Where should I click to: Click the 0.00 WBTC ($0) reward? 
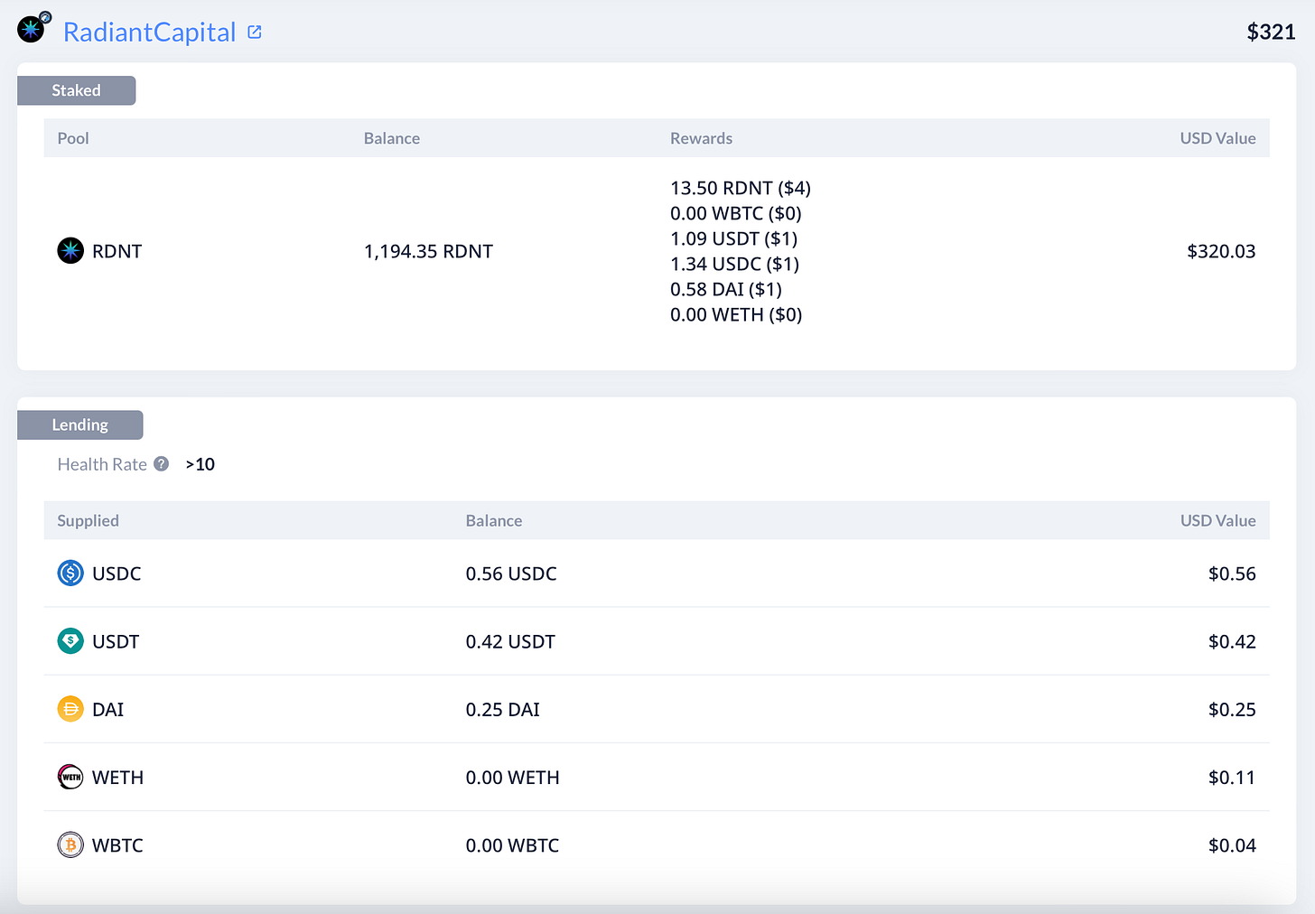[736, 213]
